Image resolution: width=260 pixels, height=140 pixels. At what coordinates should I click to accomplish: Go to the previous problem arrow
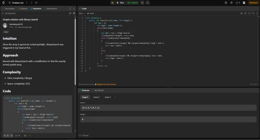[x=27, y=3]
